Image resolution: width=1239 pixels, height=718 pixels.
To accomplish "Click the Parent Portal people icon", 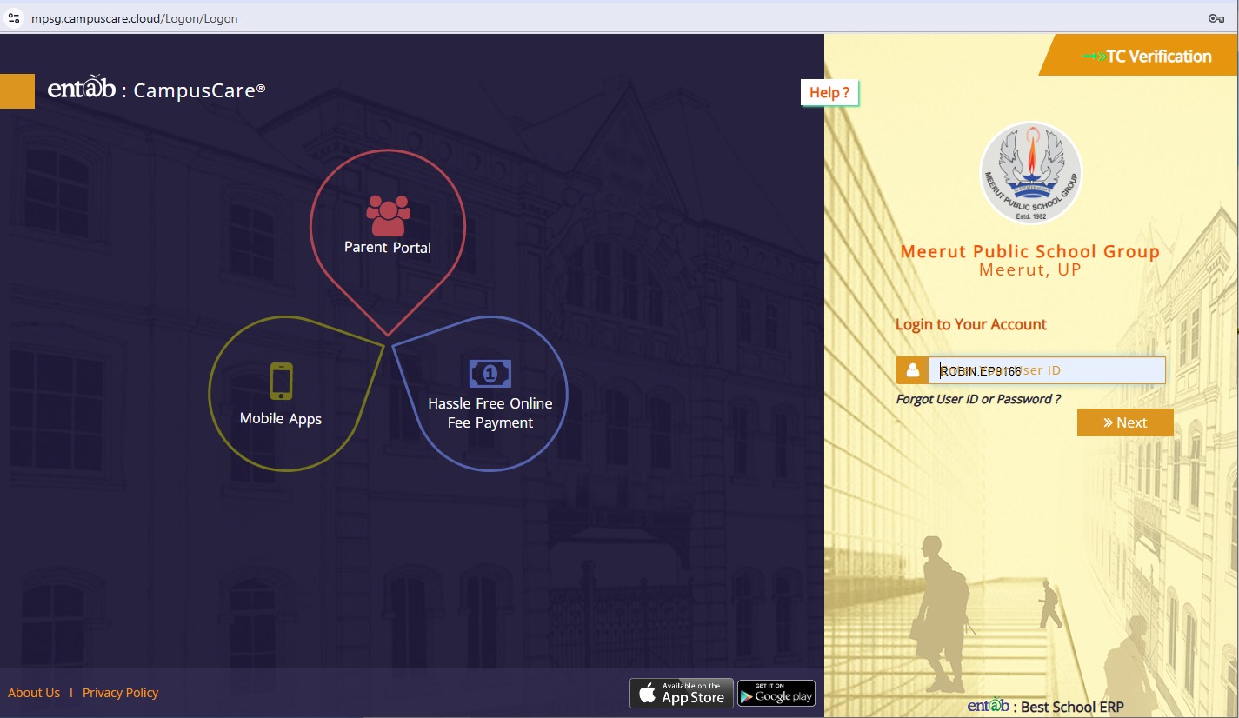I will pyautogui.click(x=388, y=216).
